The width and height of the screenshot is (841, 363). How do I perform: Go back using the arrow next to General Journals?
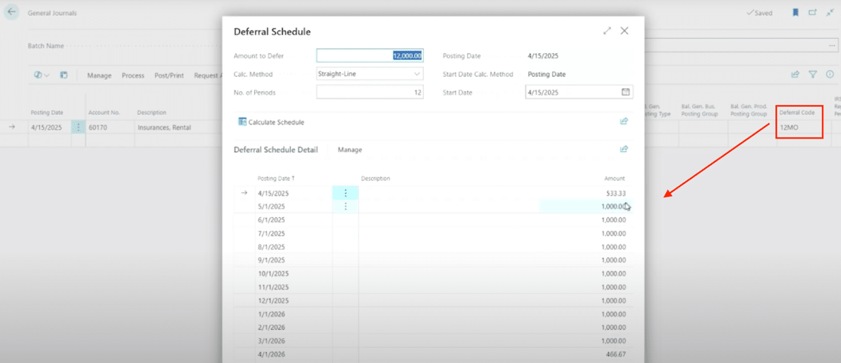[x=11, y=12]
